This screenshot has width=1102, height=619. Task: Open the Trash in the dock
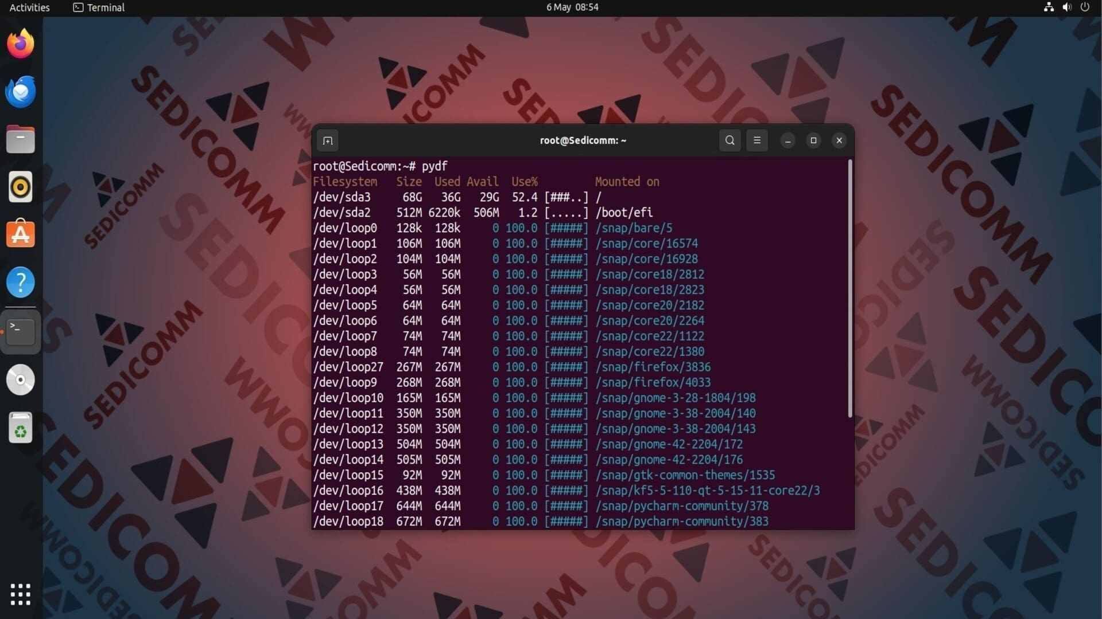(21, 428)
